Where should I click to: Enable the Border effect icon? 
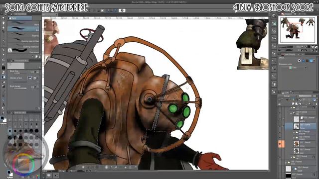[299, 61]
